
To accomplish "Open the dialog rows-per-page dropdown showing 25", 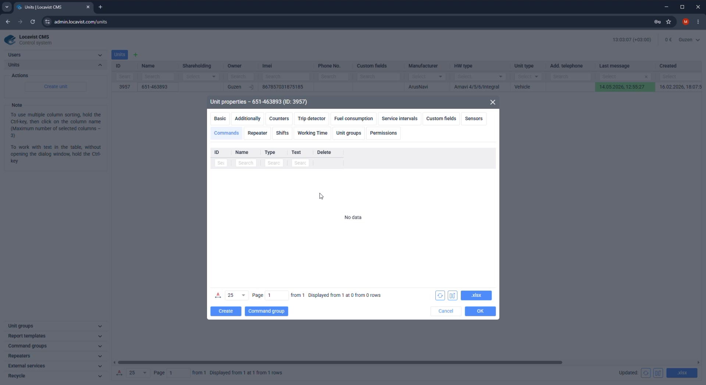I will [x=236, y=295].
